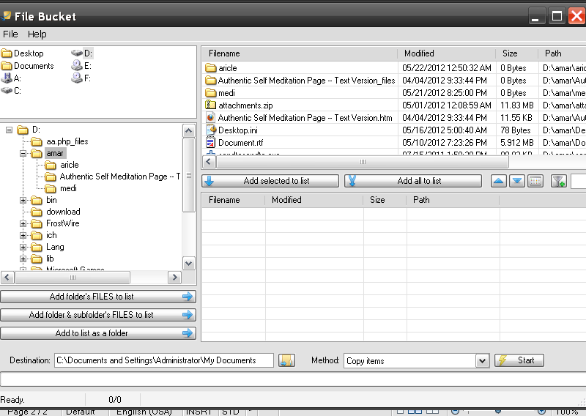This screenshot has width=586, height=416.
Task: Click the Start button
Action: coord(519,360)
